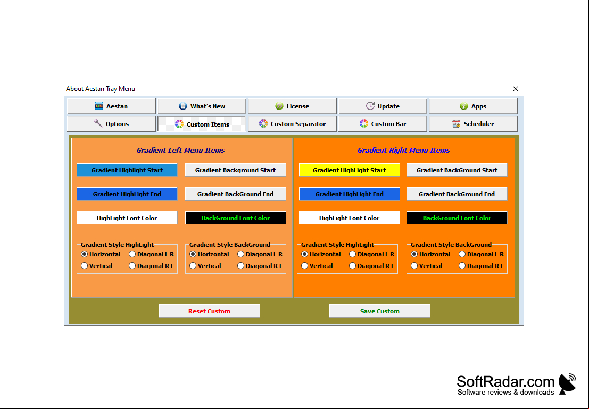
Task: Select right HighLight Diagonal R L style
Action: pos(372,266)
